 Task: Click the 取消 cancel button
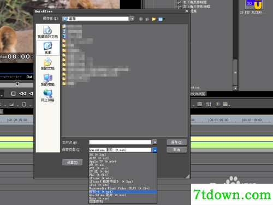(177, 150)
